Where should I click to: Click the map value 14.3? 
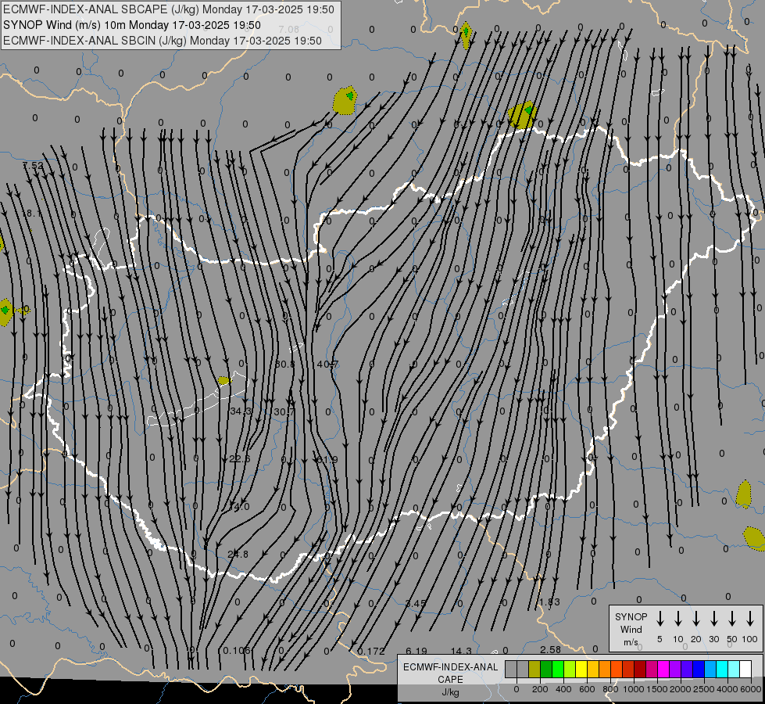(461, 651)
